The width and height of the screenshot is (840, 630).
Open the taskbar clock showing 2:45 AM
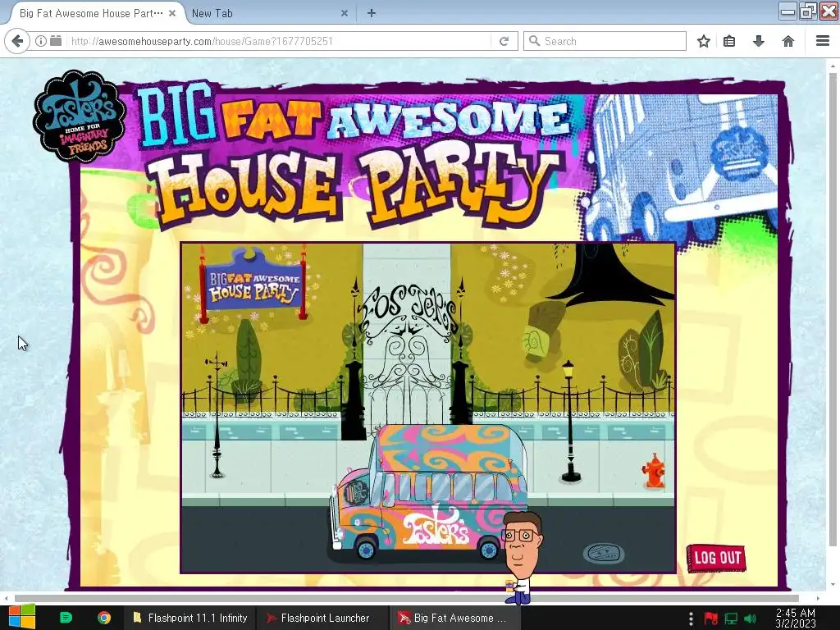796,619
